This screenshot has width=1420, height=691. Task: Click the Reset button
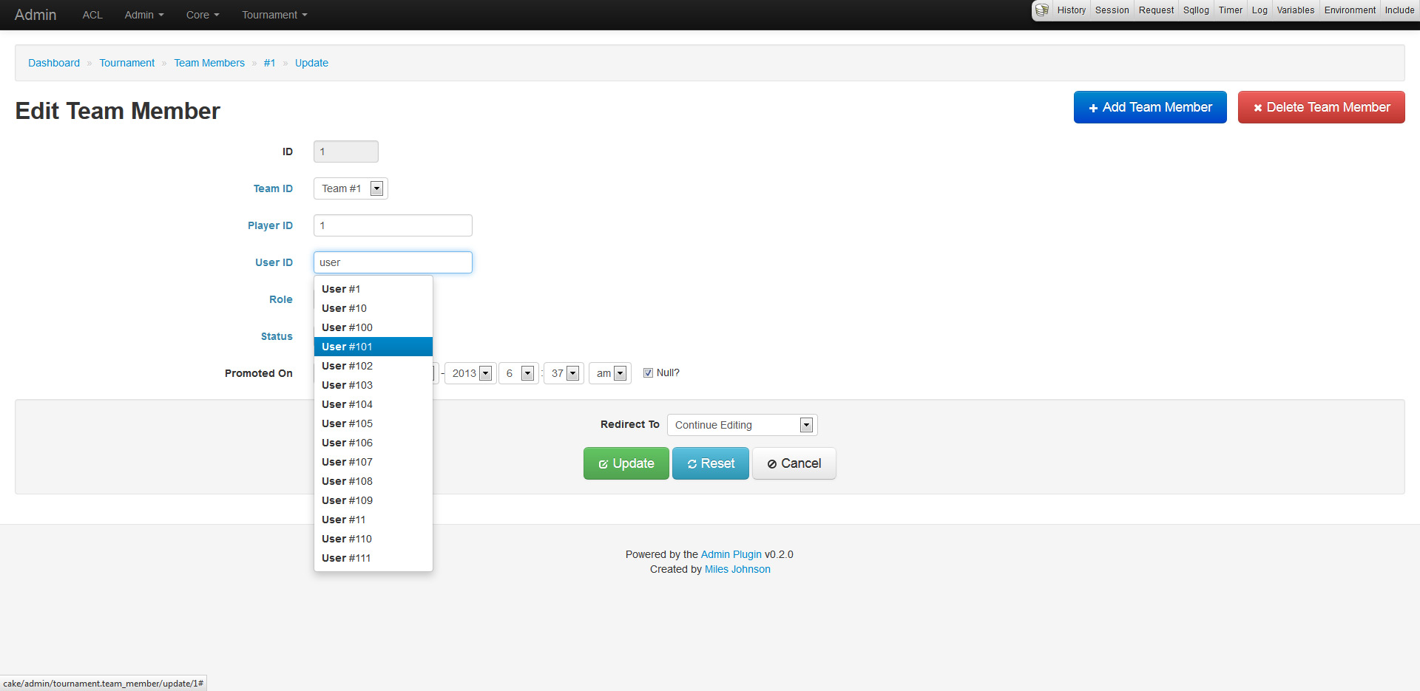[x=710, y=463]
